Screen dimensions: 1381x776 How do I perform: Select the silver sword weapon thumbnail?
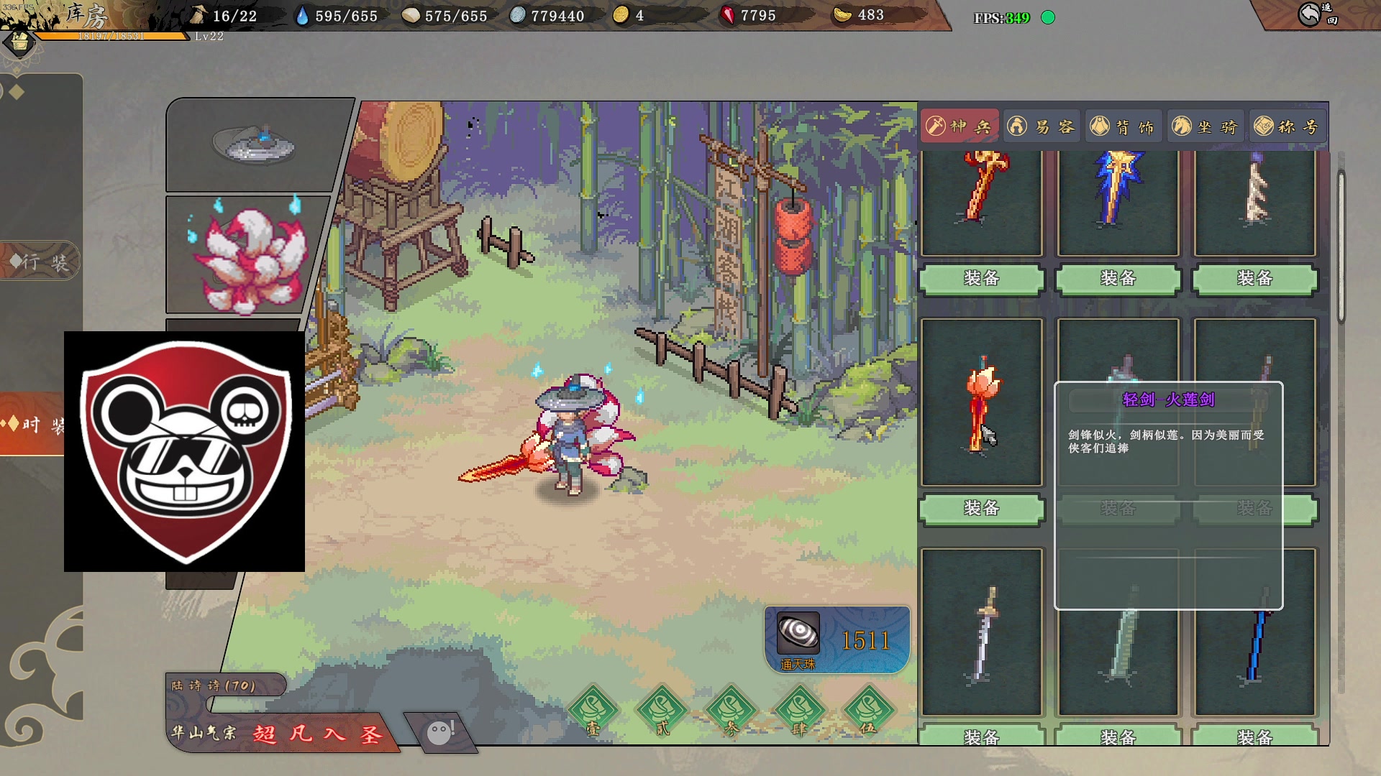click(981, 634)
